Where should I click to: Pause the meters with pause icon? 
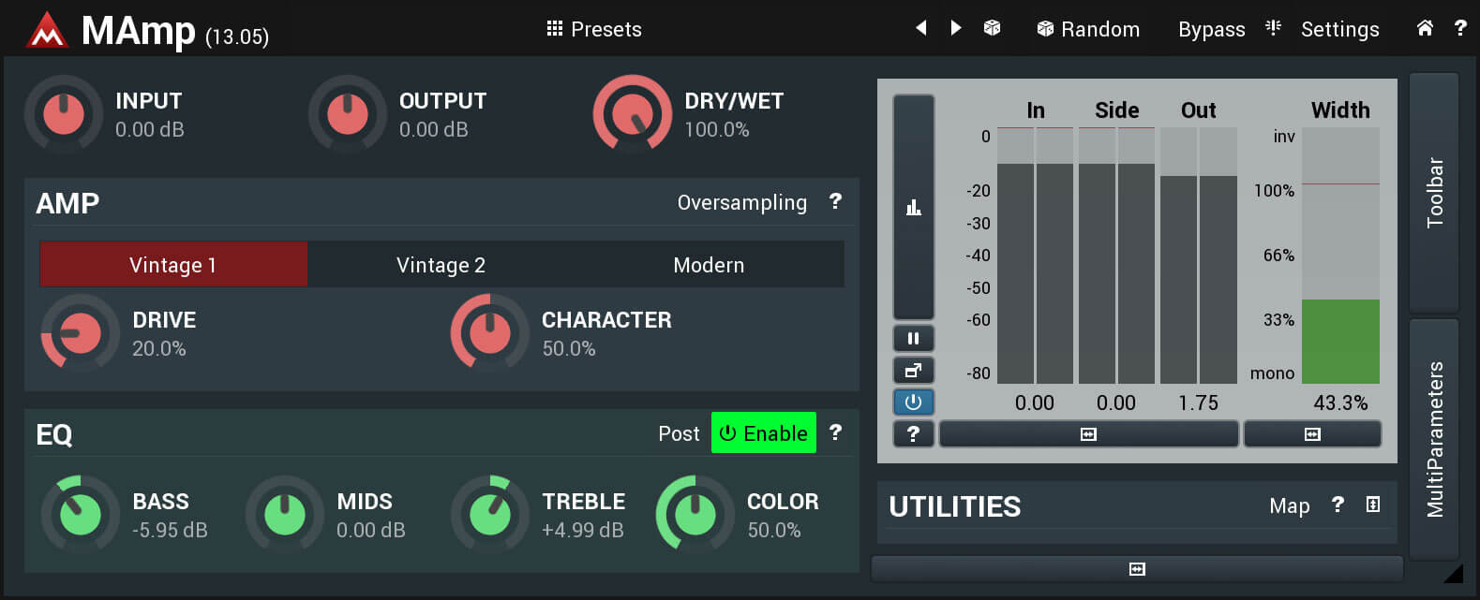pos(914,338)
